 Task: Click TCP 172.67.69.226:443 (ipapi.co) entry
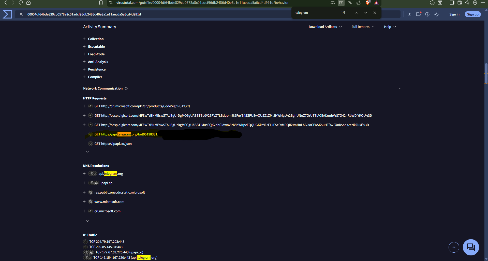119,252
